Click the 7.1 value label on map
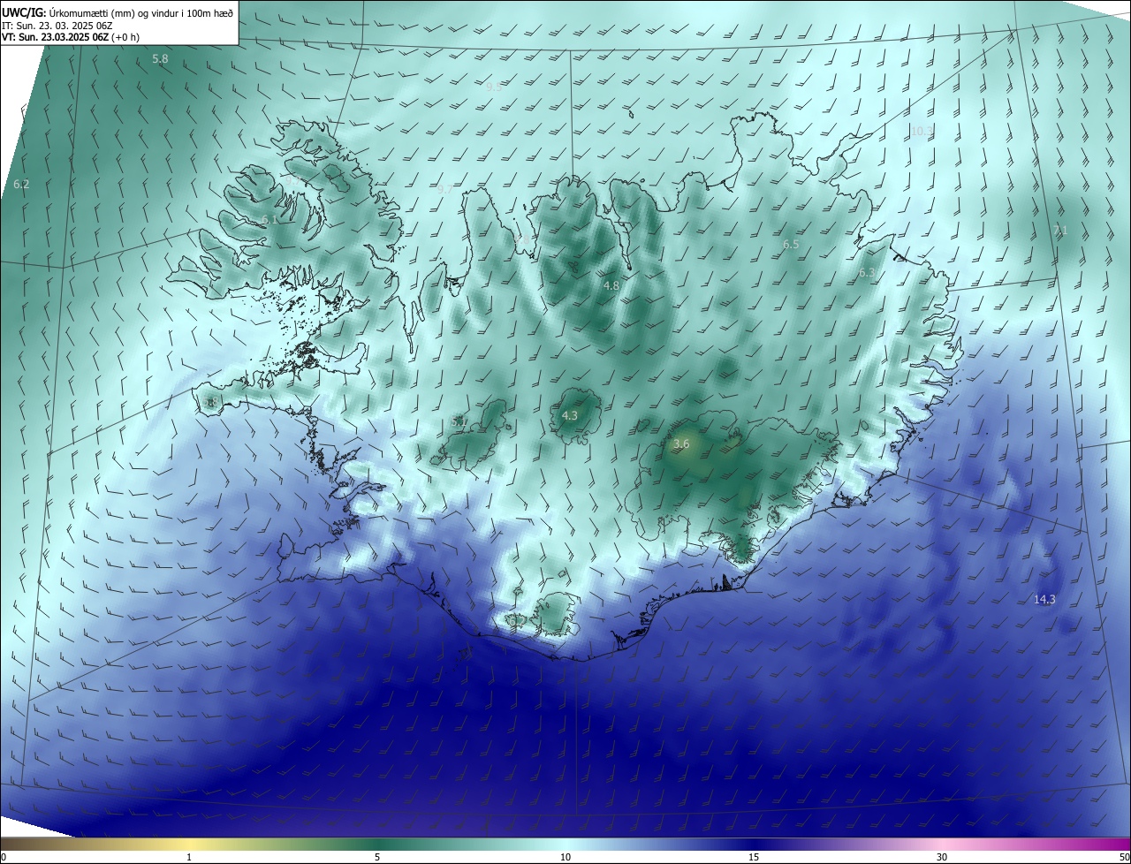This screenshot has width=1131, height=864. point(1060,230)
